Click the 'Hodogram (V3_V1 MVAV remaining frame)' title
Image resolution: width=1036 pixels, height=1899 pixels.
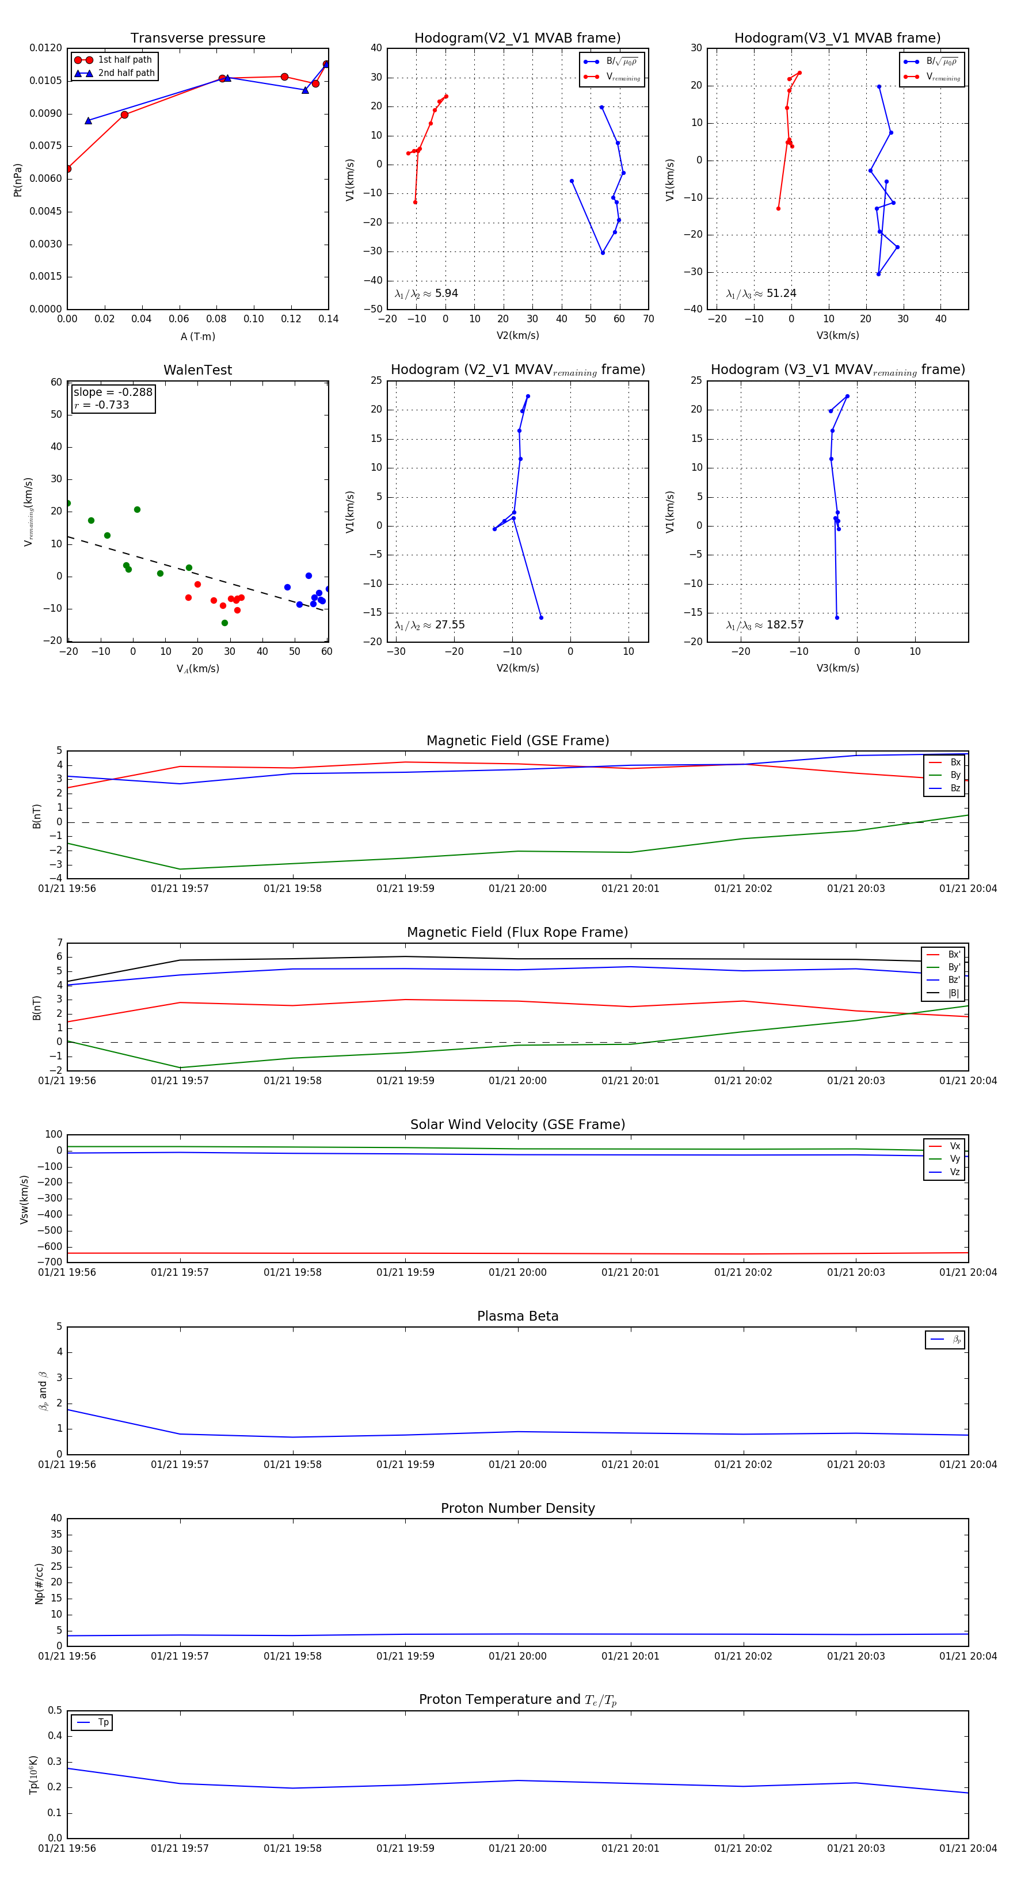[837, 370]
